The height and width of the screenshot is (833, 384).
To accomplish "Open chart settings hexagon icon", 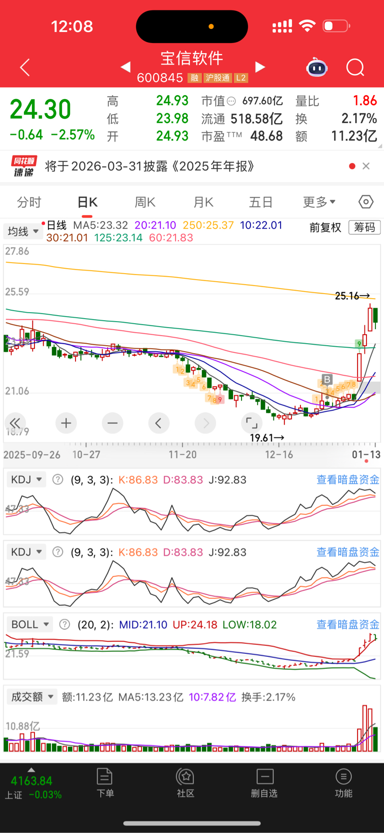I will click(x=366, y=202).
